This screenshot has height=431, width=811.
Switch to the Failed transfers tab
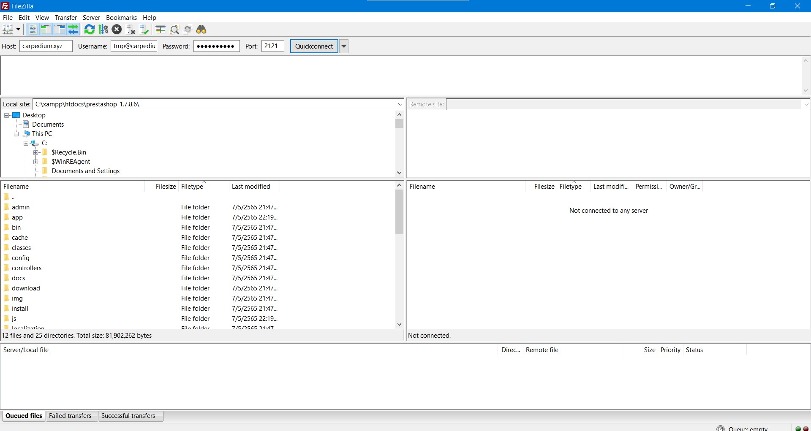[x=70, y=416]
